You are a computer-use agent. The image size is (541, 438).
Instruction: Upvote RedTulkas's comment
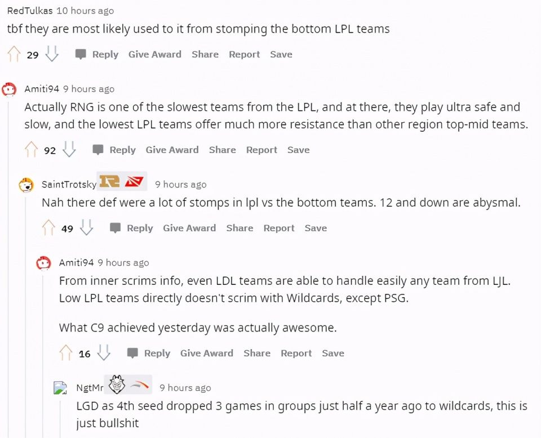point(14,54)
